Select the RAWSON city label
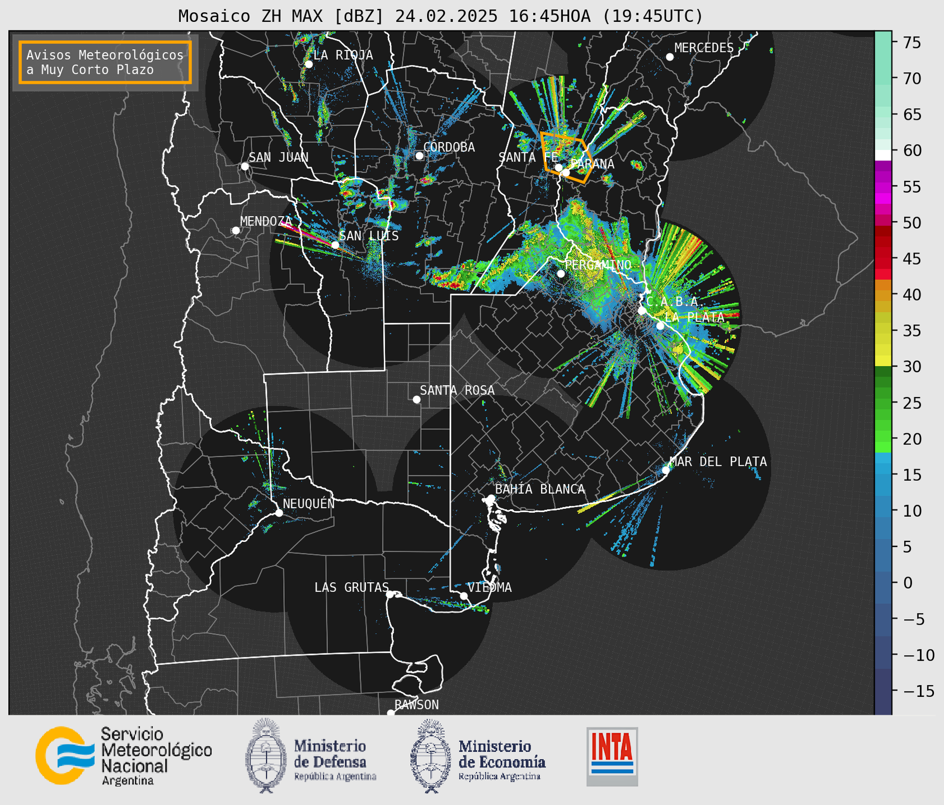The height and width of the screenshot is (805, 944). (417, 705)
